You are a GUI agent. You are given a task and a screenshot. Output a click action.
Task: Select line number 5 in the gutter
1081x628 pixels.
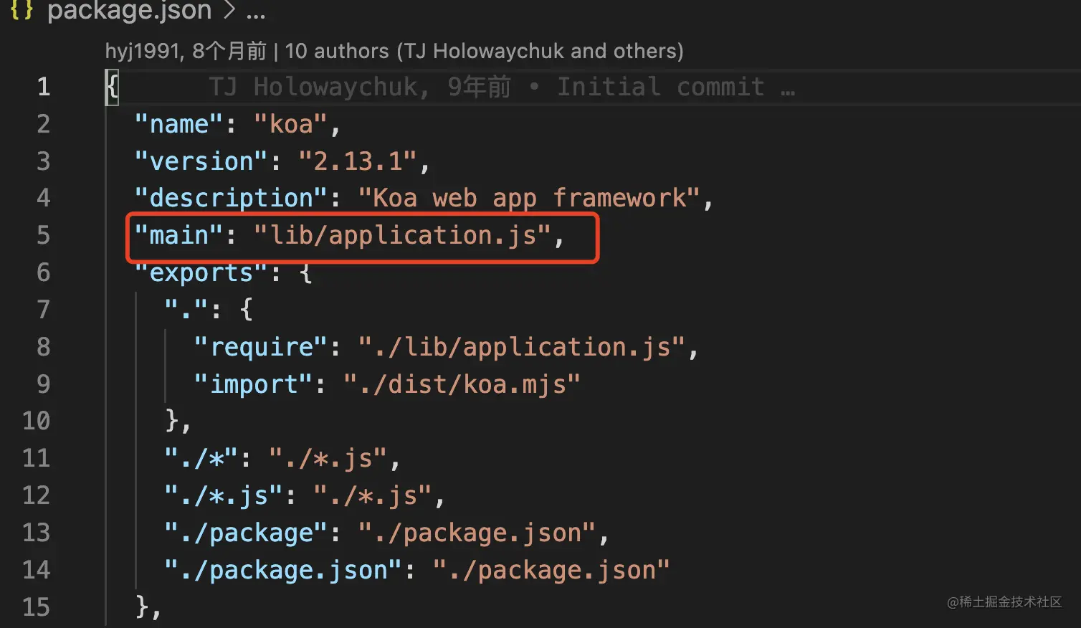(44, 235)
